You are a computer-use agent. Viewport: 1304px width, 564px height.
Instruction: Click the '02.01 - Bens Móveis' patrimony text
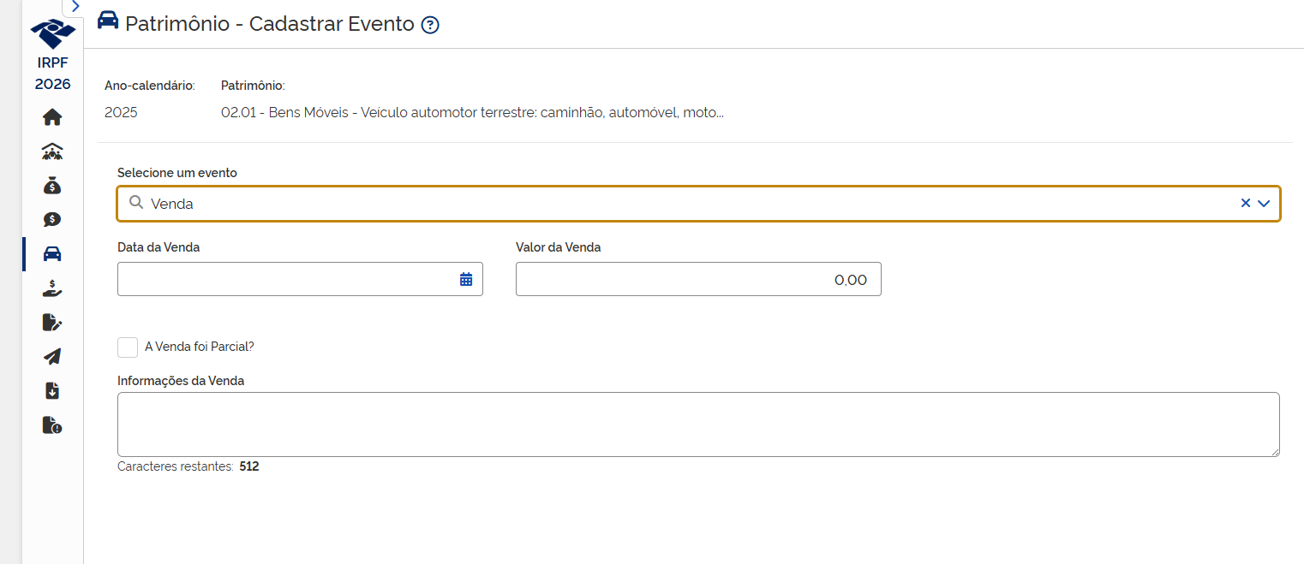(x=471, y=112)
